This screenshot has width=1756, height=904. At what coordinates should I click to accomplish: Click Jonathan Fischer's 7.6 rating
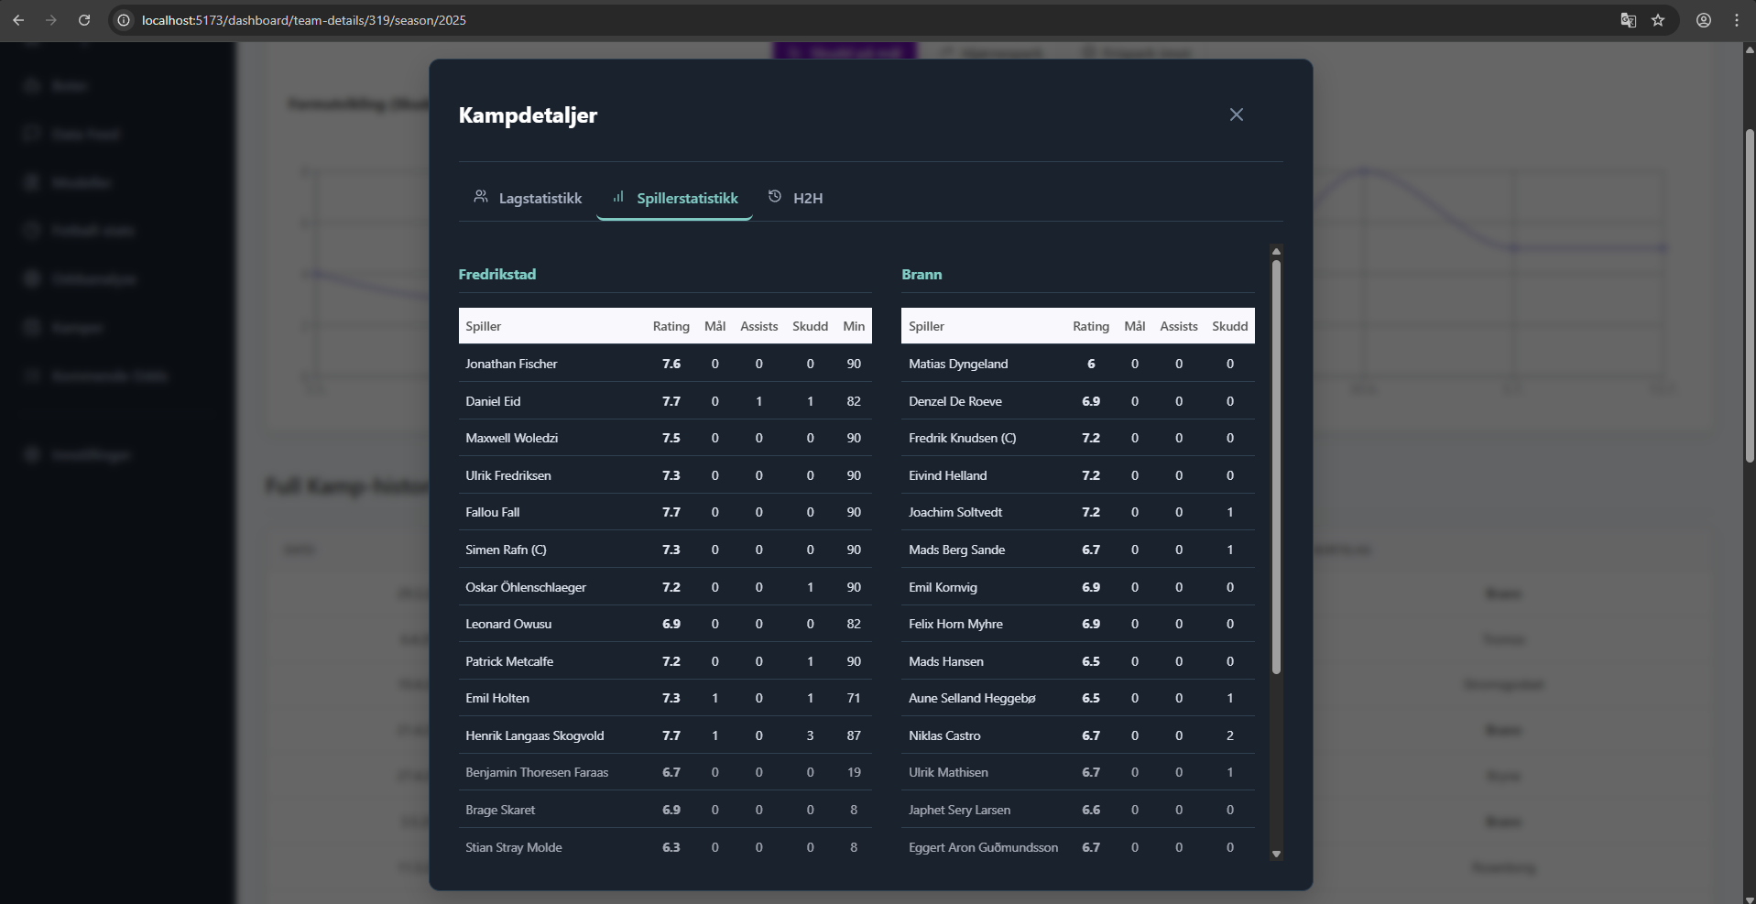(x=671, y=364)
